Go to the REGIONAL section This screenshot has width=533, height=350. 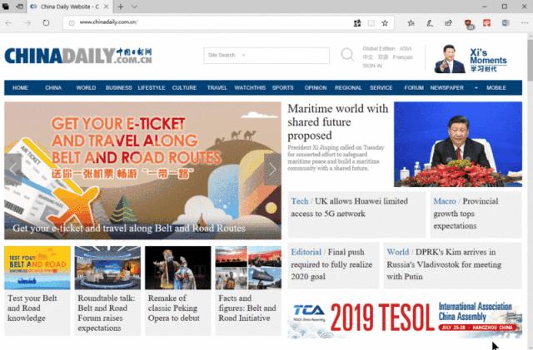click(348, 87)
